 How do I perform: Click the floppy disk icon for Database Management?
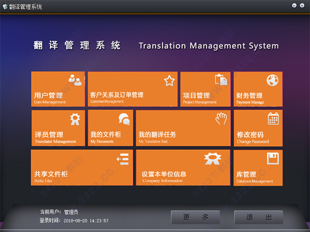pos(273,158)
